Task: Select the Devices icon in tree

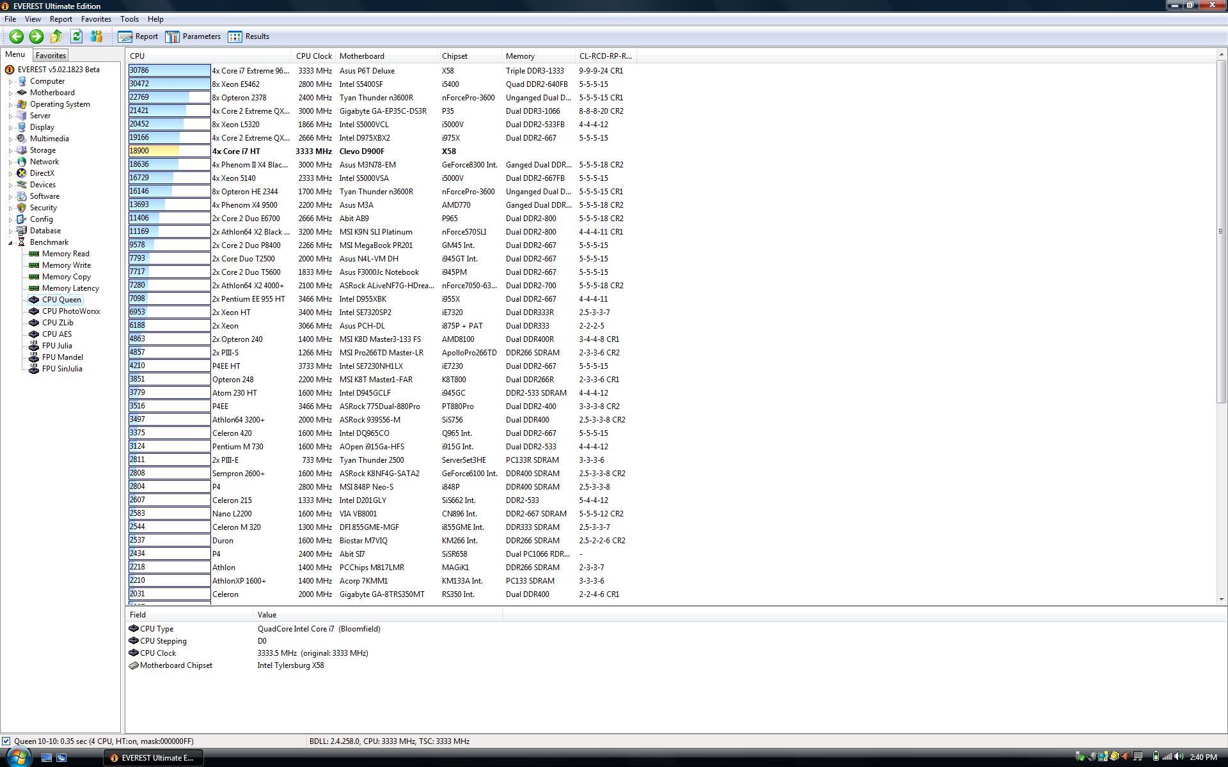Action: (x=22, y=185)
